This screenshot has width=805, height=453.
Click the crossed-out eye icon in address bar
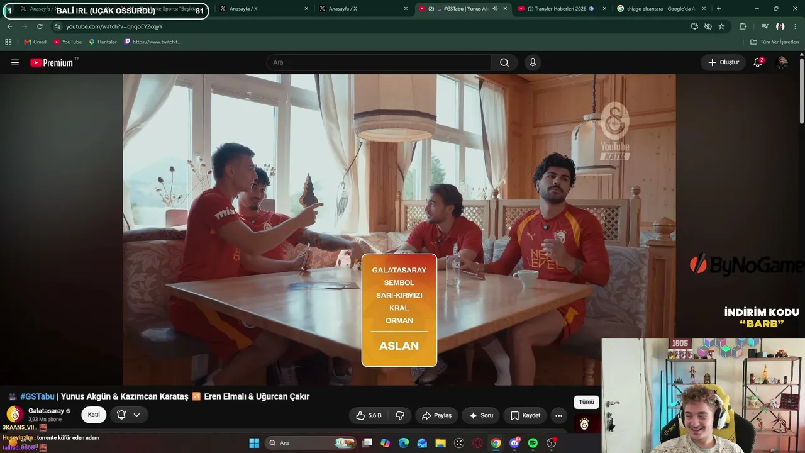point(708,26)
